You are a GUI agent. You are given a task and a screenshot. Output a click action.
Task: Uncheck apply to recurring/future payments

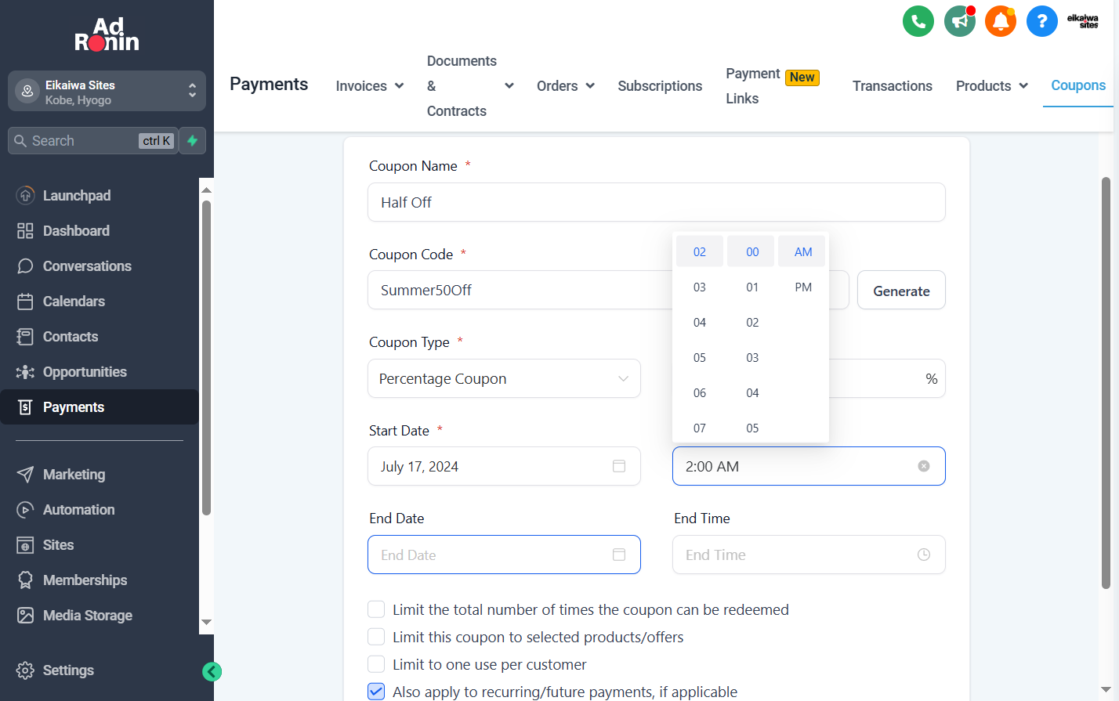pyautogui.click(x=376, y=692)
